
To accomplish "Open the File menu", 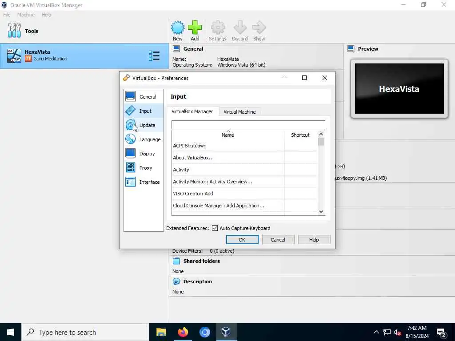I will click(7, 15).
